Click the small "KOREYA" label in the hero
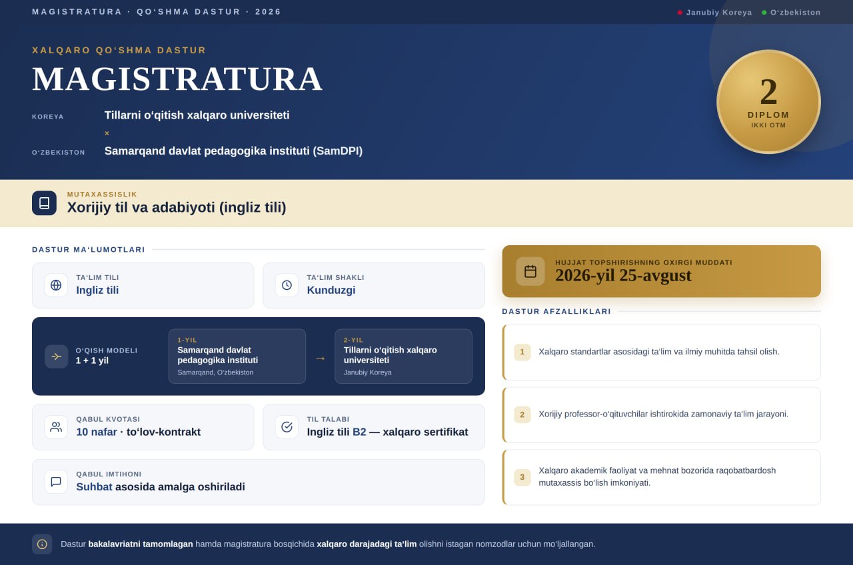 tap(48, 117)
